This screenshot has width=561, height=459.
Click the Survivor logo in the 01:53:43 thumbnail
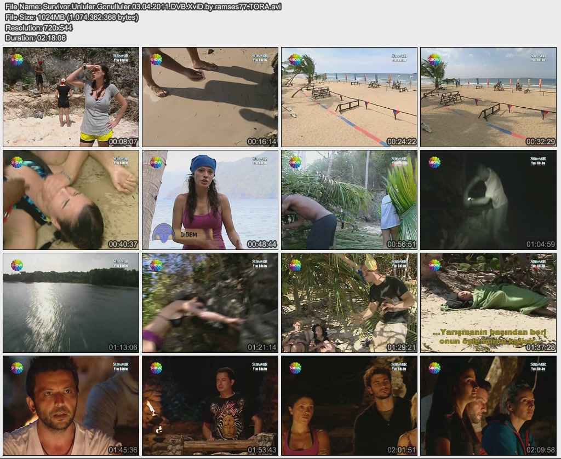pos(260,366)
